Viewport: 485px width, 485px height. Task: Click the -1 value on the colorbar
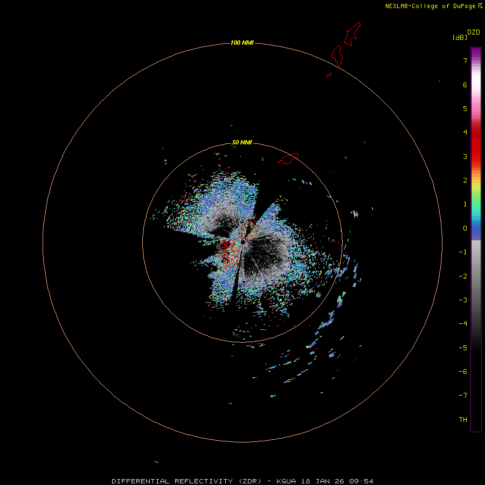(x=463, y=252)
